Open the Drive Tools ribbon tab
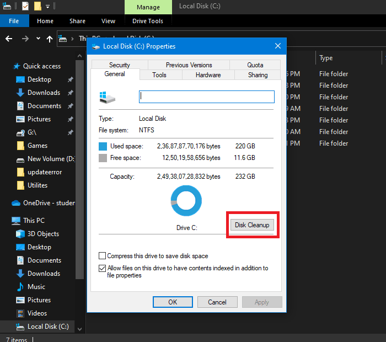This screenshot has width=386, height=342. click(x=148, y=21)
